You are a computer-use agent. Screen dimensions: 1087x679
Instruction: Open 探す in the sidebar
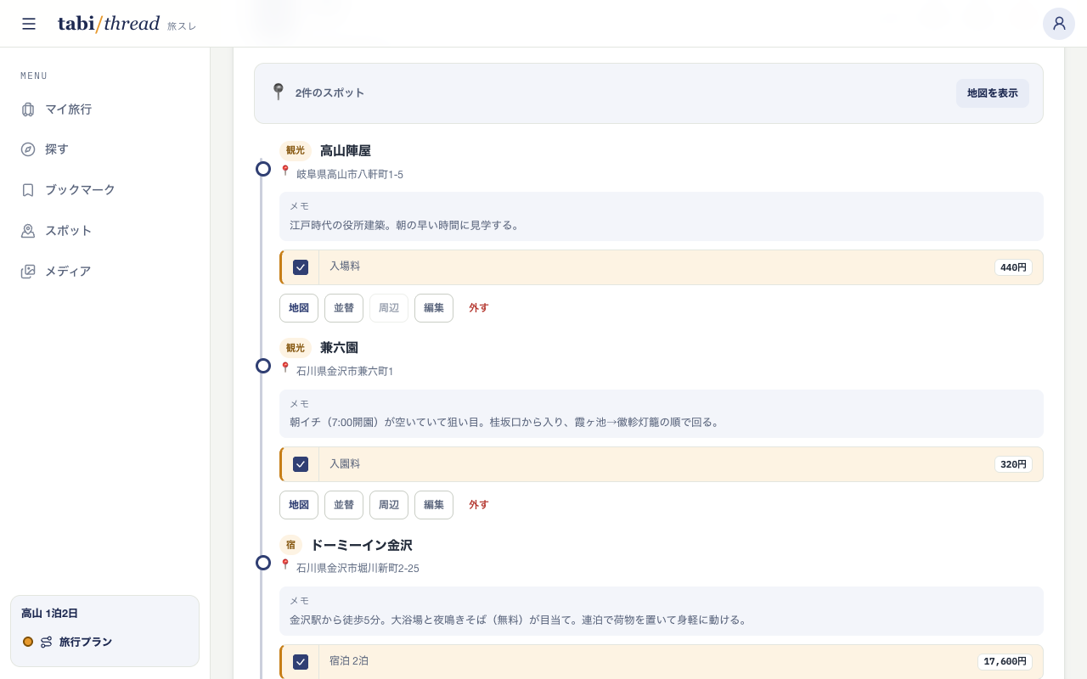click(x=104, y=149)
